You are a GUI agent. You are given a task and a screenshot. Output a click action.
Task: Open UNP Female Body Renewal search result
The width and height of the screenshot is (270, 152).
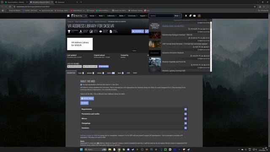tap(185, 44)
